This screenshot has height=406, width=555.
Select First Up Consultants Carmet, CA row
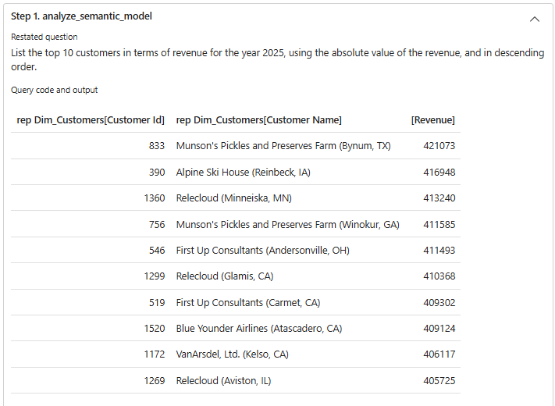248,302
